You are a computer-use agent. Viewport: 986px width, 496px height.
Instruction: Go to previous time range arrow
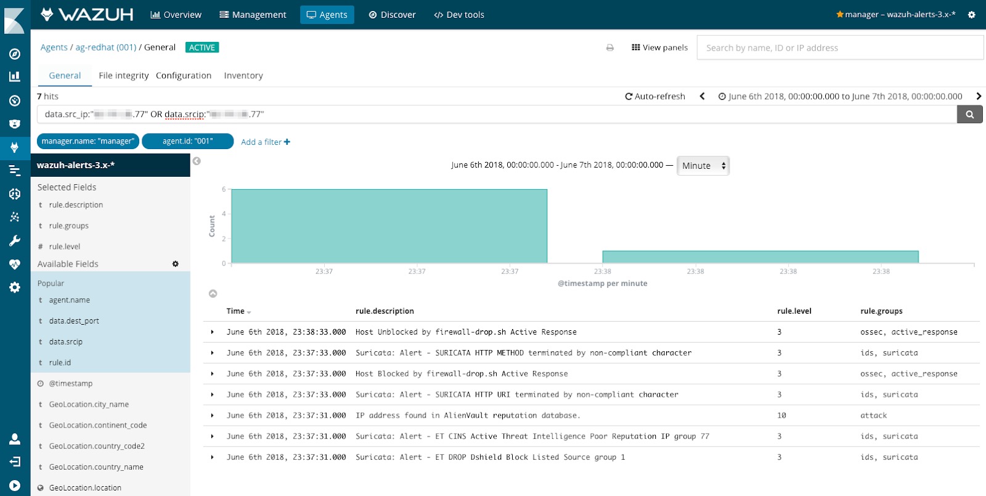(x=702, y=96)
